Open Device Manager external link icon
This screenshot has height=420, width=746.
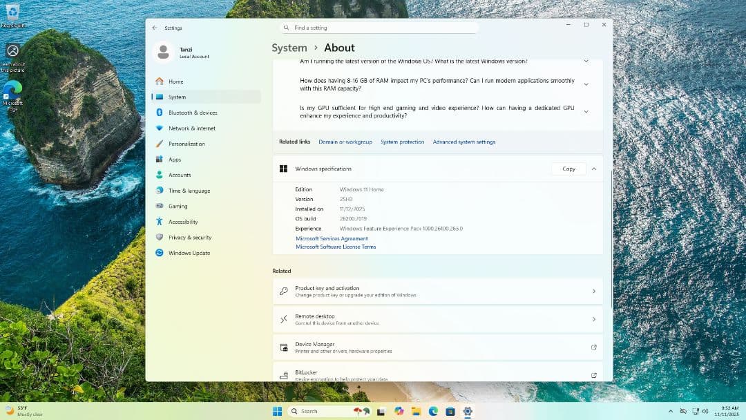click(593, 347)
